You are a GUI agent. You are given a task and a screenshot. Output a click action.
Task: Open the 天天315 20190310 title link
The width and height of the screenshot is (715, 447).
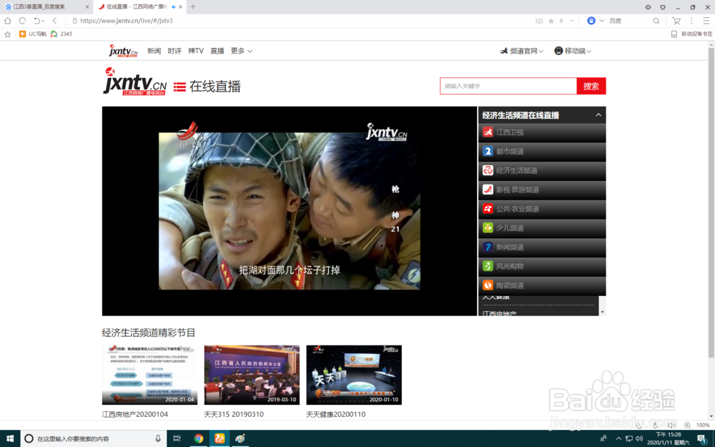pyautogui.click(x=234, y=414)
